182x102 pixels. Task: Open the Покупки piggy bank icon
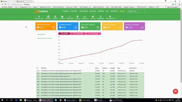point(62,17)
